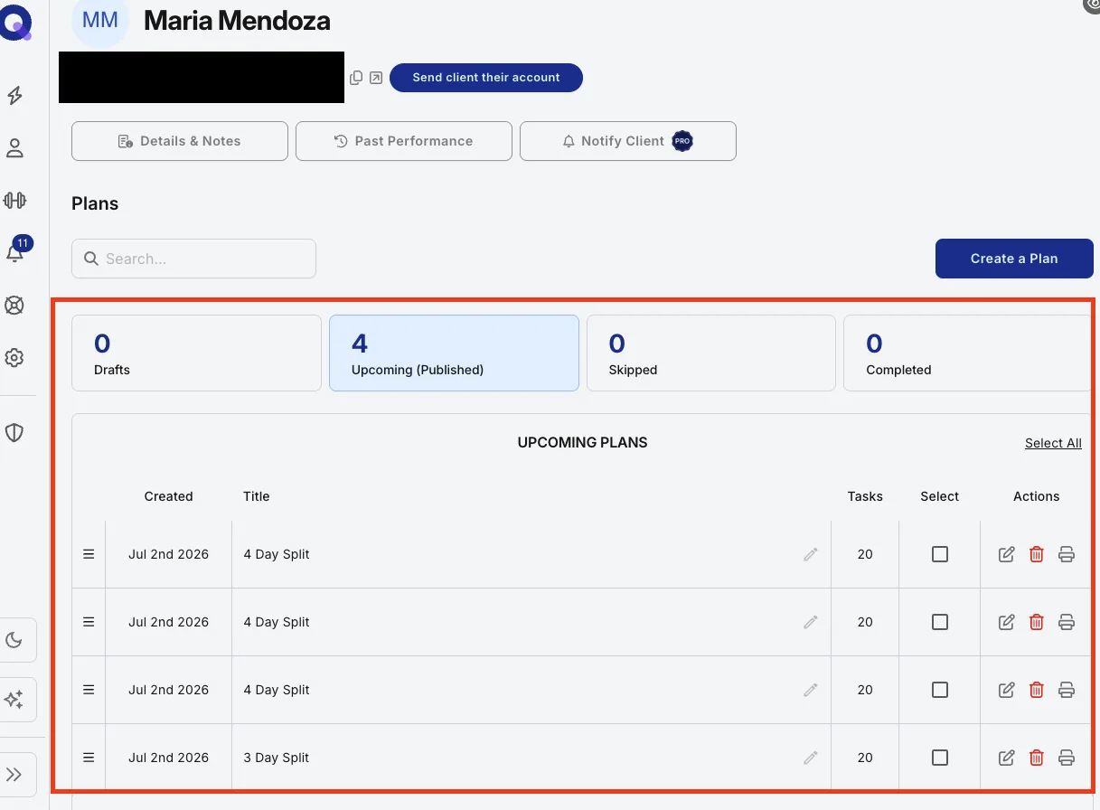Click the Created column header
1100x810 pixels.
(168, 496)
